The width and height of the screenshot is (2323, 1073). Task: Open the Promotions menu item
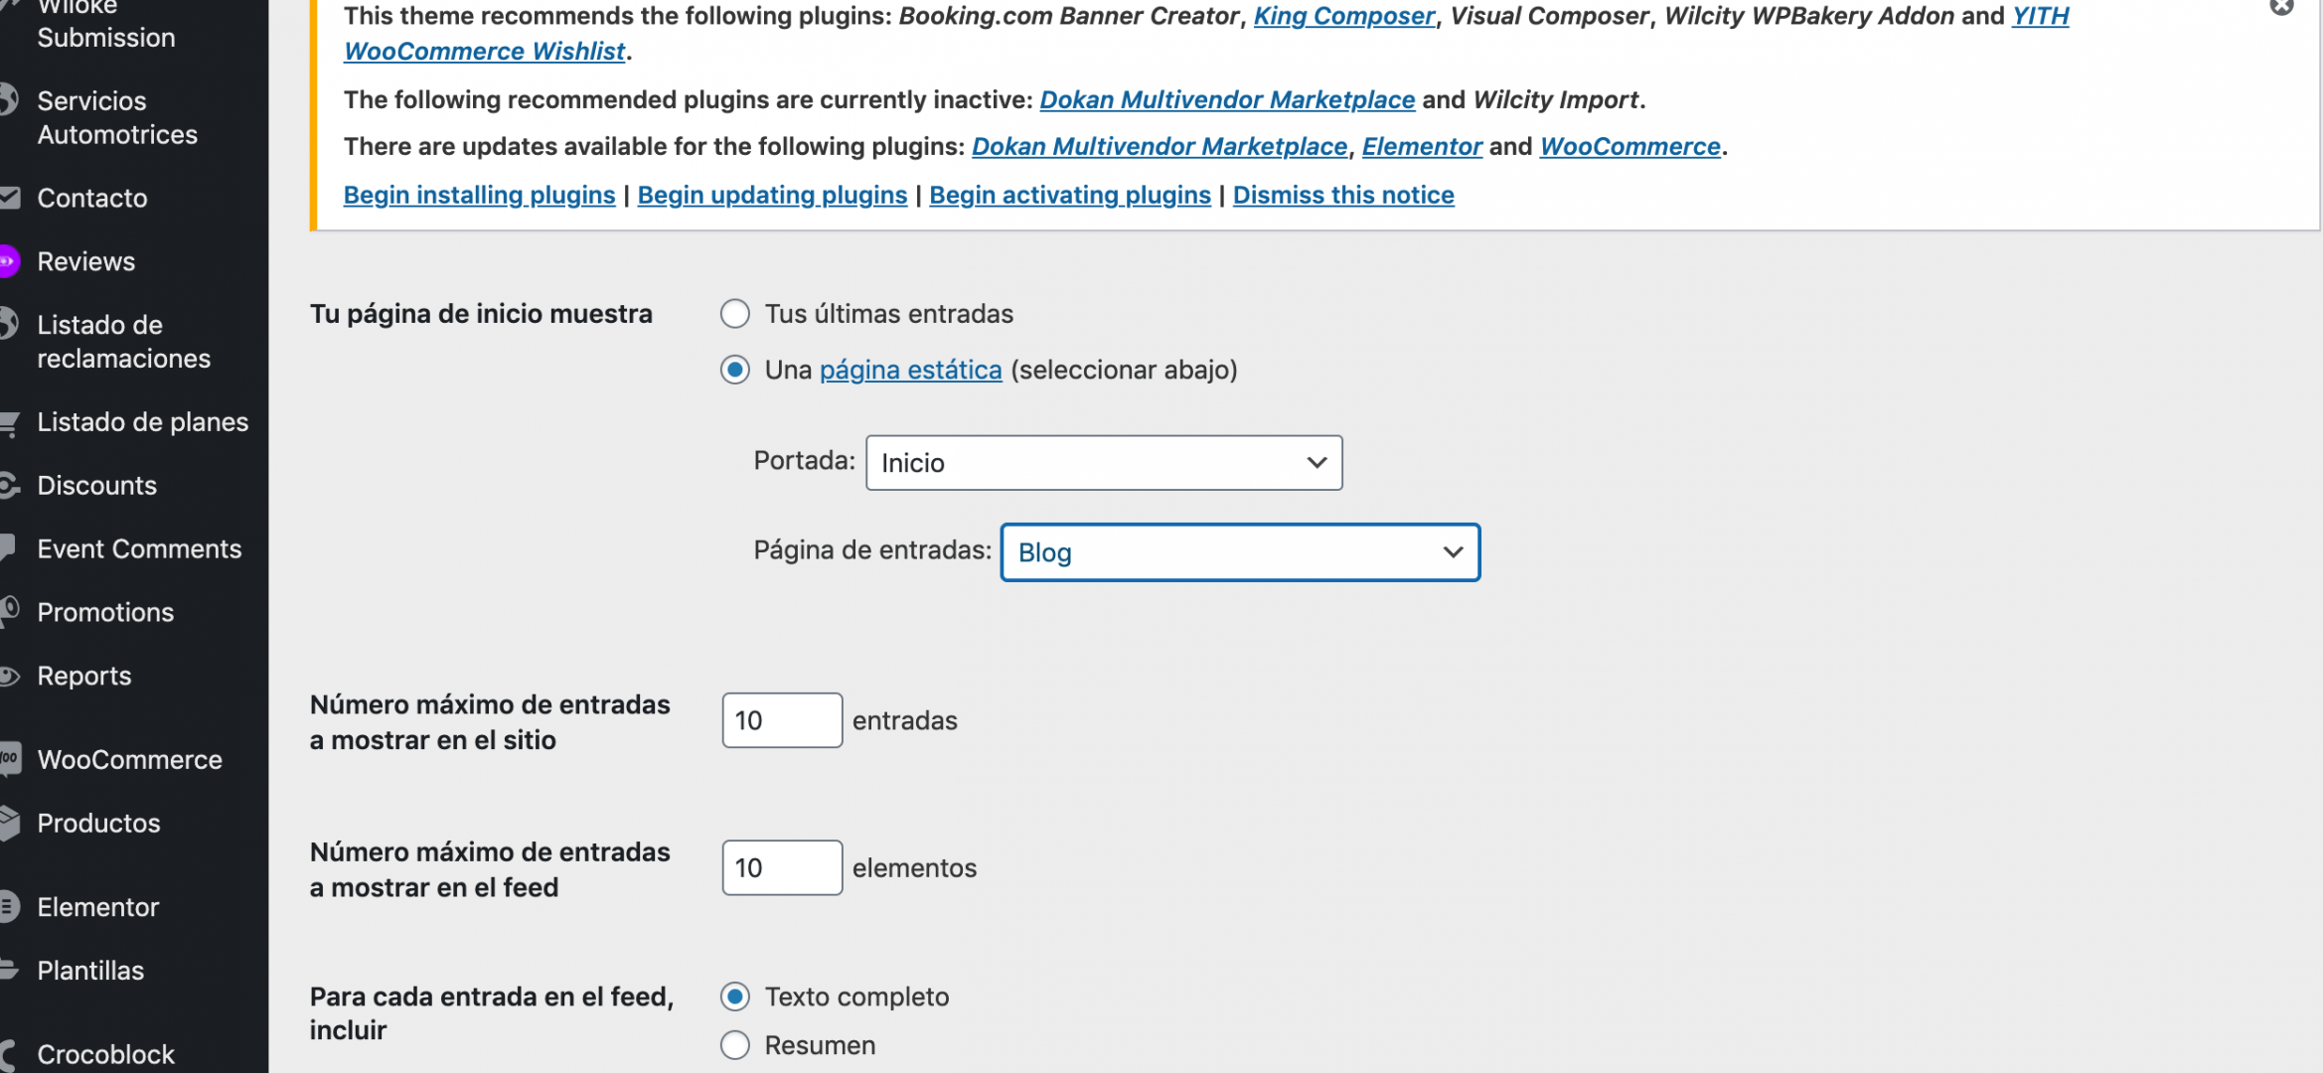click(105, 613)
